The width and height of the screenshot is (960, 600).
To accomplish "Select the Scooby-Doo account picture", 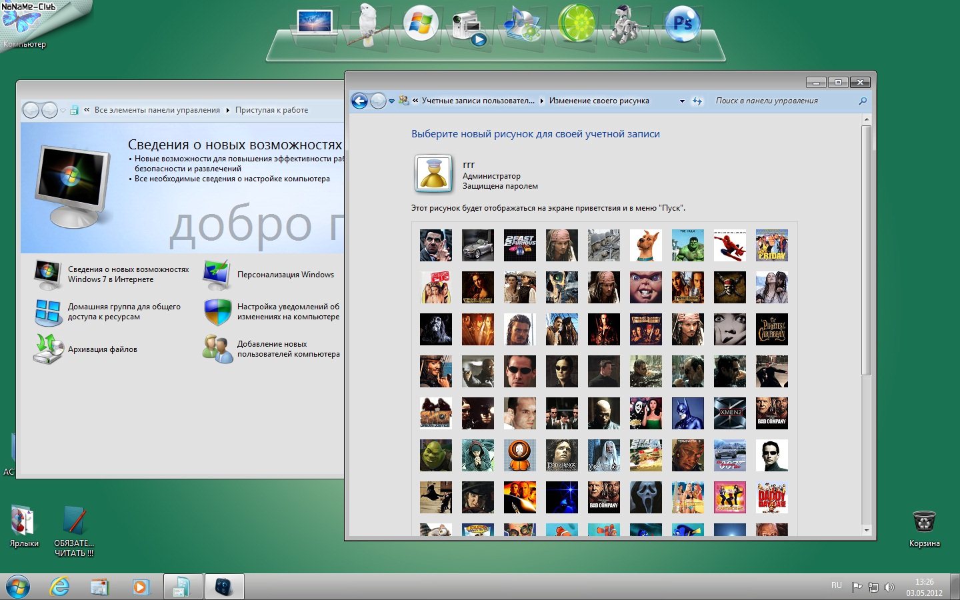I will (645, 245).
